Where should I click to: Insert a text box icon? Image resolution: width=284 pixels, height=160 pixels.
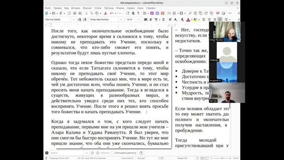coord(163,13)
